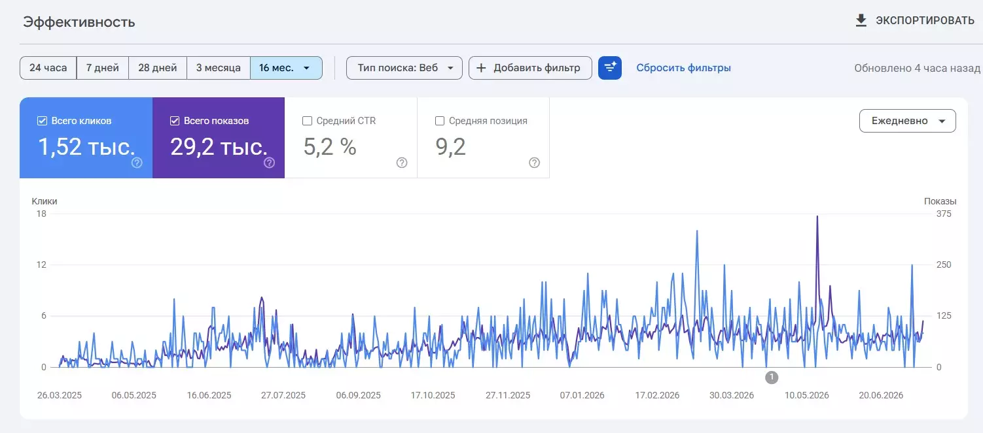This screenshot has width=983, height=433.
Task: Click the Клики axis label
Action: click(45, 201)
